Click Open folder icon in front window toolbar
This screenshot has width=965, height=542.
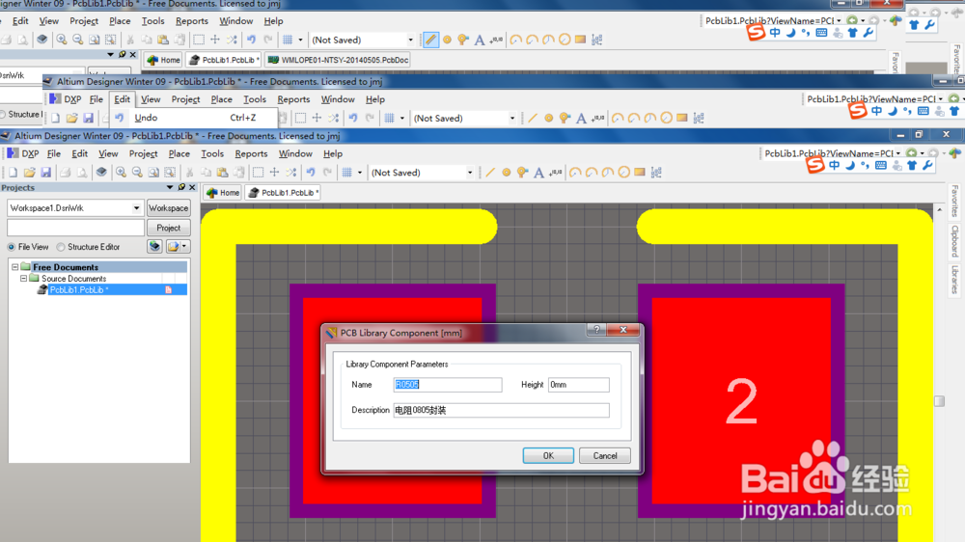[29, 173]
